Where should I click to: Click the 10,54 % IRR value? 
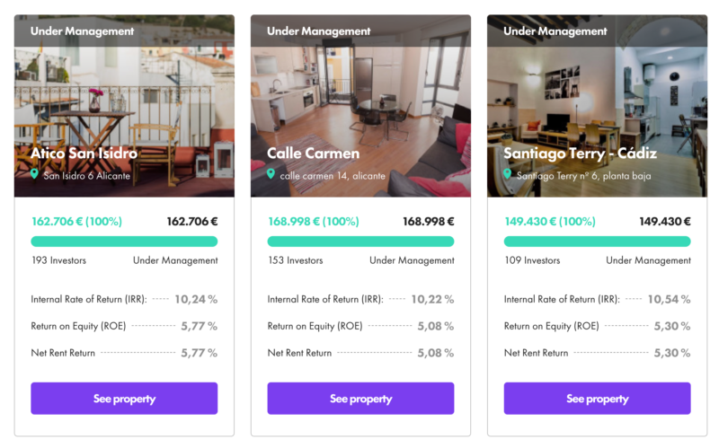point(669,299)
